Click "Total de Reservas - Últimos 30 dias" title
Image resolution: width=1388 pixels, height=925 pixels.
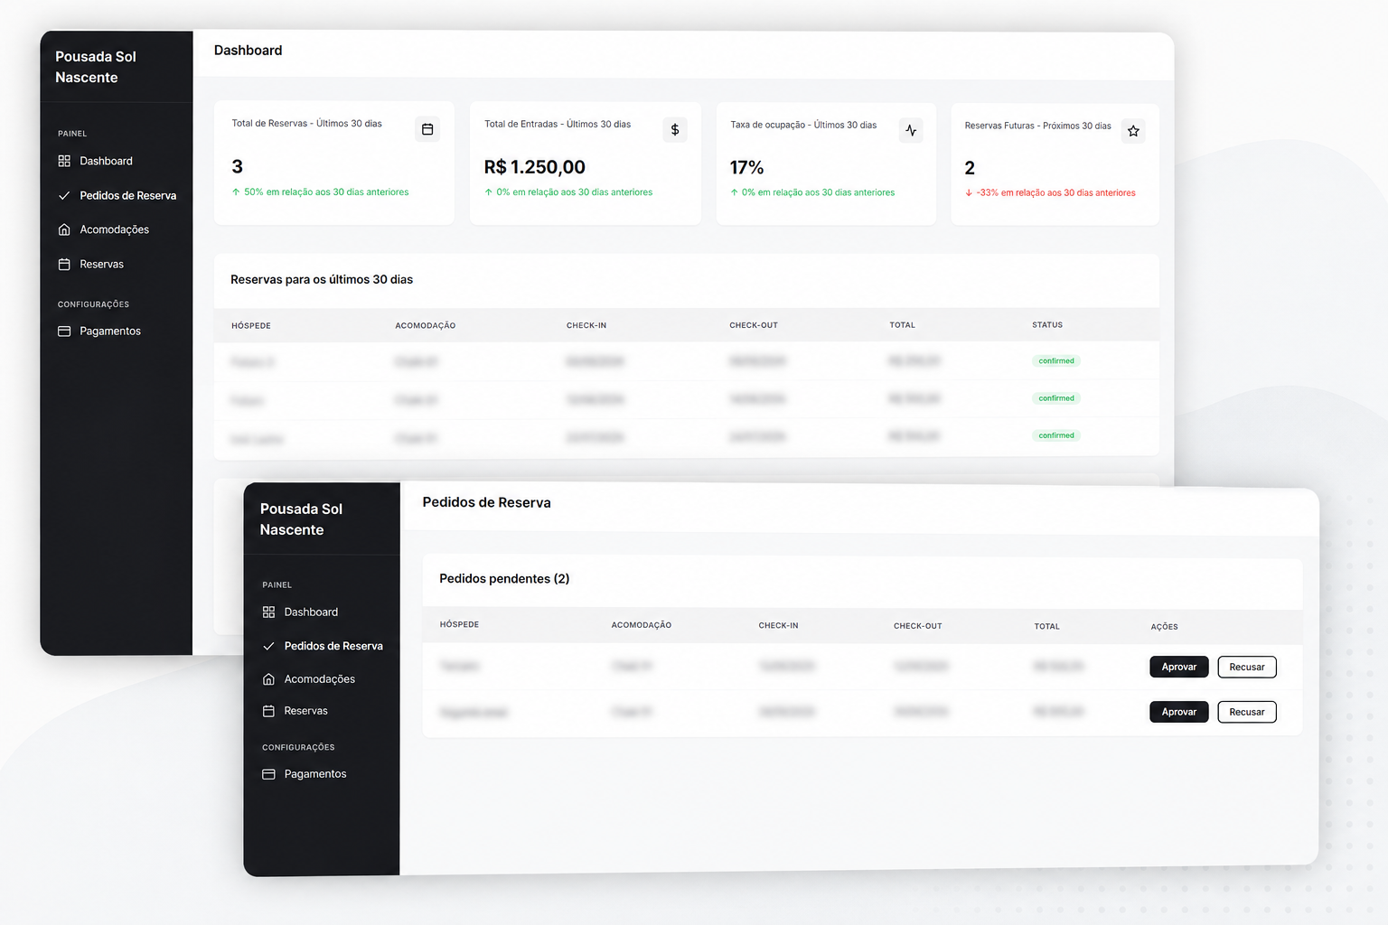click(307, 124)
